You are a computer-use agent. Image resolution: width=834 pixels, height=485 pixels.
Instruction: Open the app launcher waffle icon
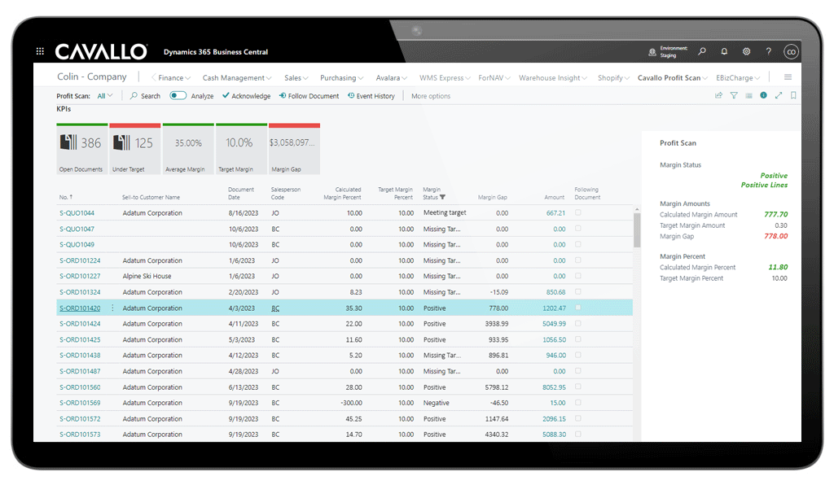(x=40, y=51)
